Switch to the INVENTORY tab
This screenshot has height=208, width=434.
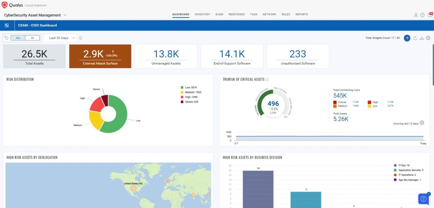[x=202, y=14]
